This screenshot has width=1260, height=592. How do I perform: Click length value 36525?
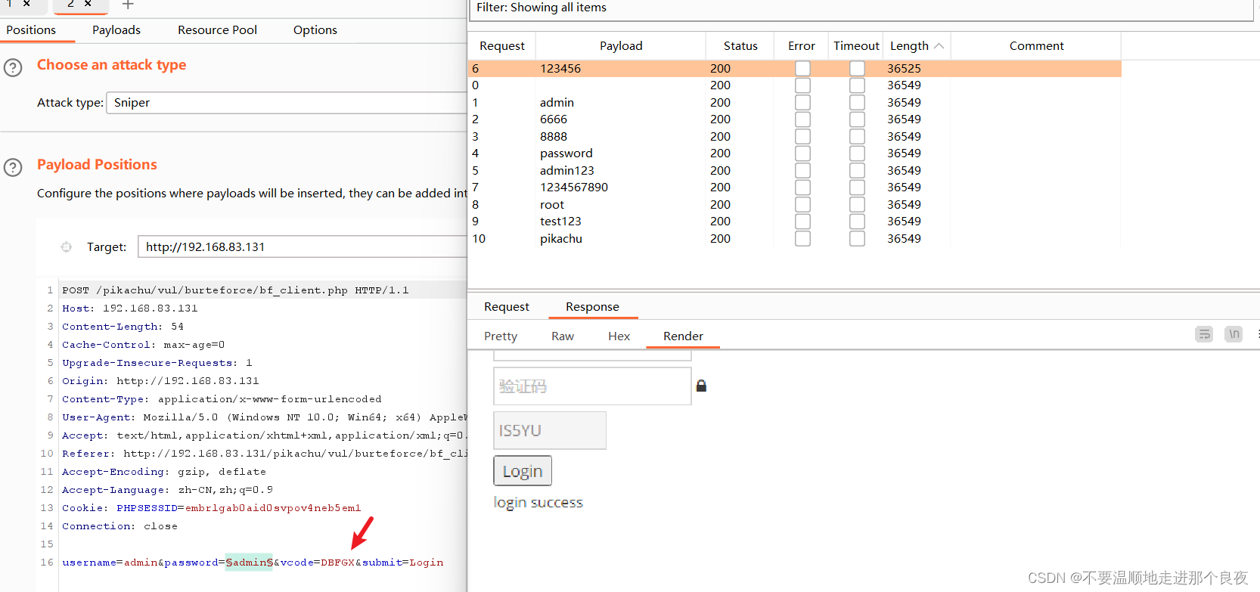pos(904,68)
